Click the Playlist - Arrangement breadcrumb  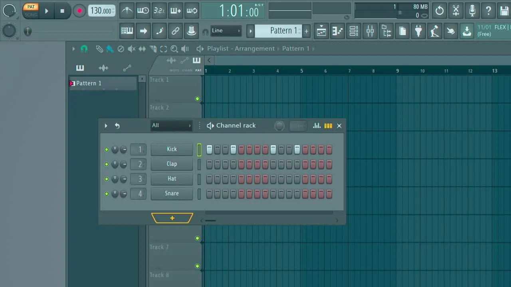click(241, 49)
